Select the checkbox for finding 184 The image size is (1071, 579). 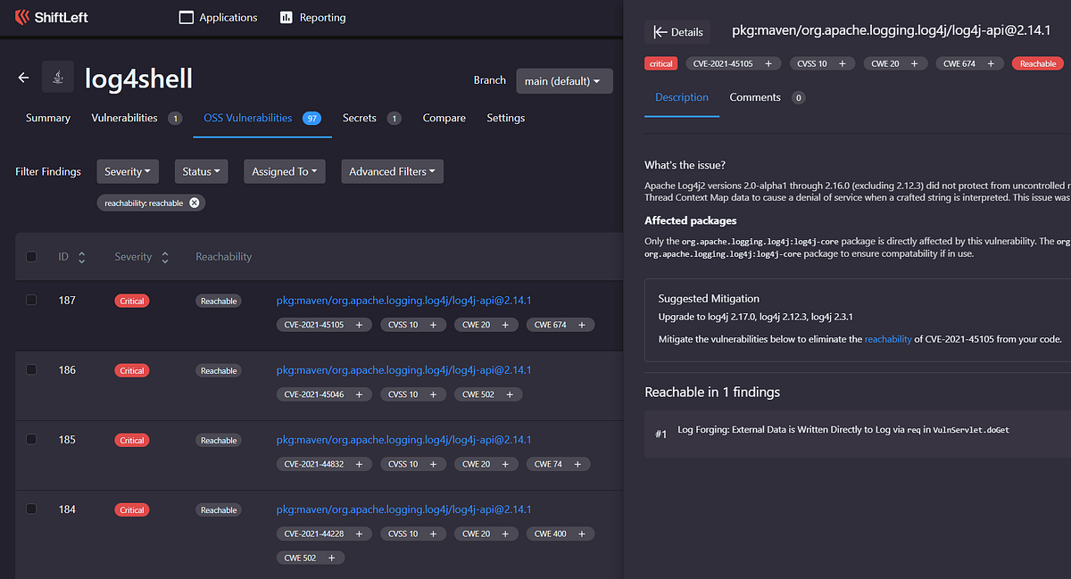31,509
